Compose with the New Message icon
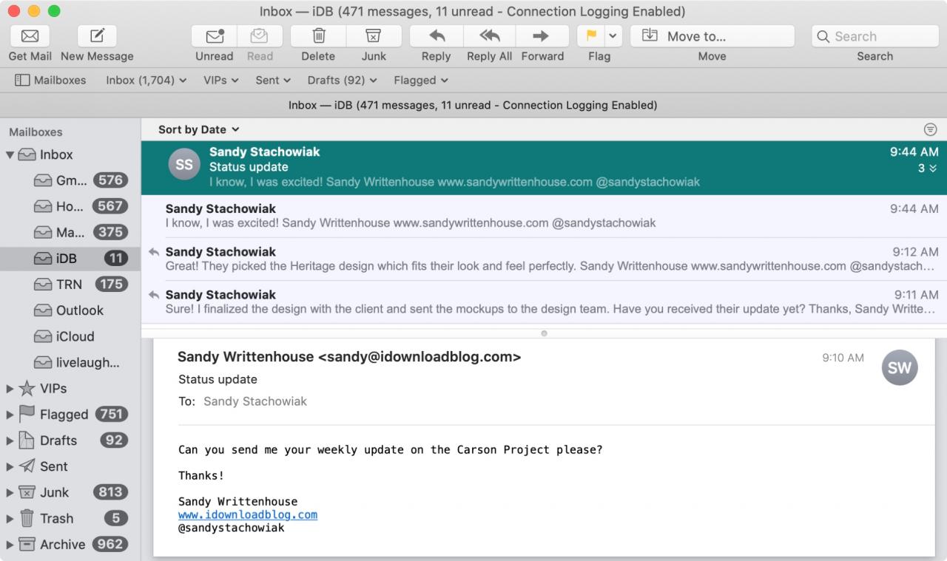Viewport: 947px width, 561px height. coord(97,36)
